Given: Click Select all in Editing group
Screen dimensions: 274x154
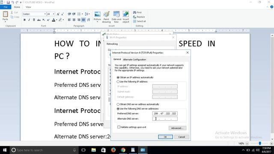Looking at the screenshot, I should 140,21.
